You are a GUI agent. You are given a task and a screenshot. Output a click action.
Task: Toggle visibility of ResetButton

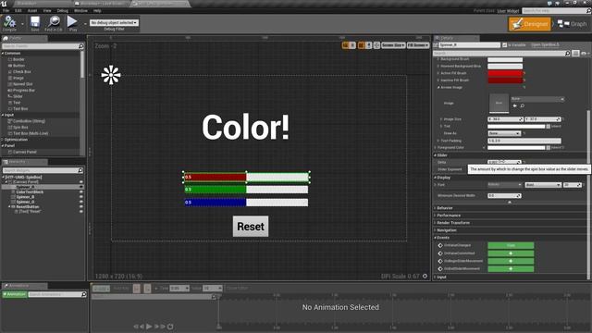point(81,207)
